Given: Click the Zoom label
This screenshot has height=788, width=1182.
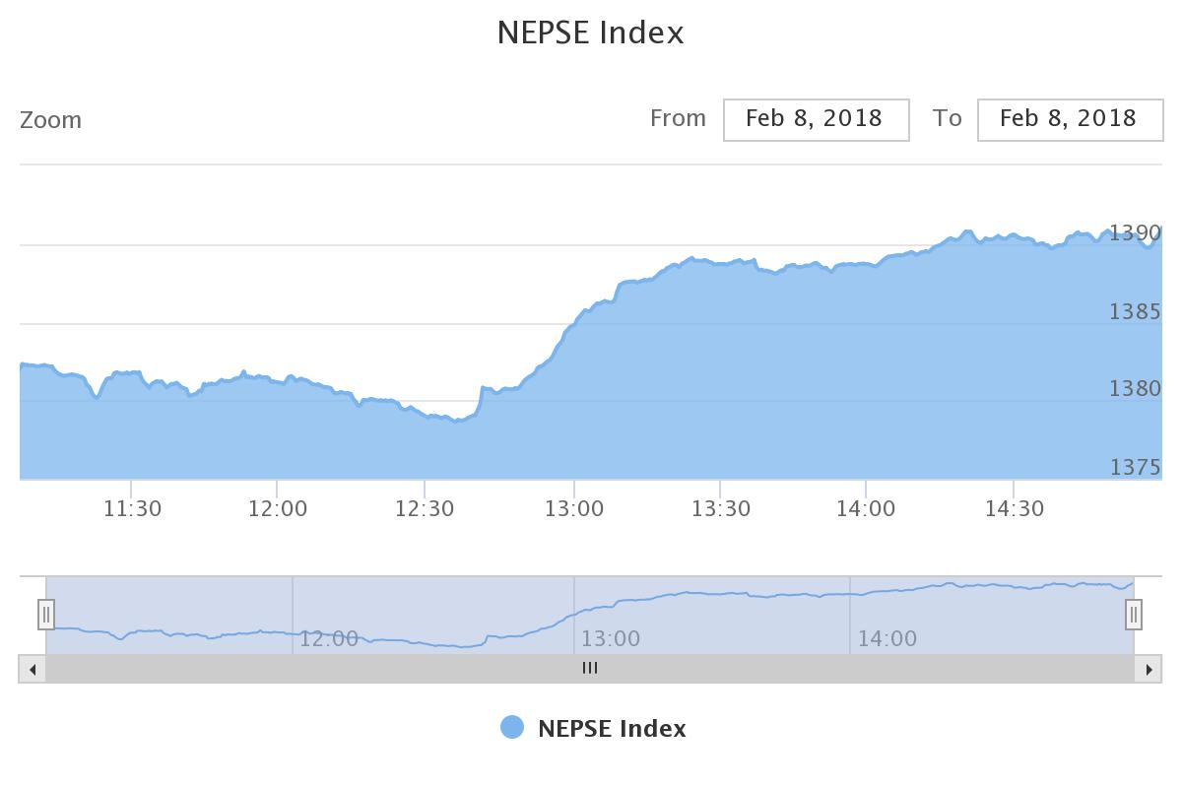Looking at the screenshot, I should coord(51,120).
